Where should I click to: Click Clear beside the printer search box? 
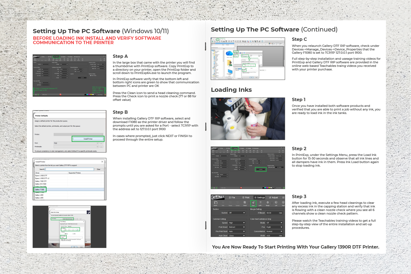(x=98, y=169)
